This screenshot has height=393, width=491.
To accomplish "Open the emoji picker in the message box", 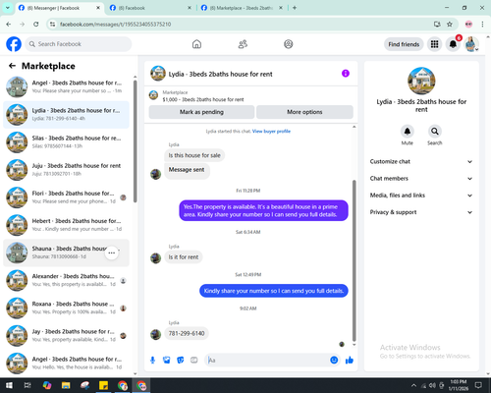I will pos(334,361).
